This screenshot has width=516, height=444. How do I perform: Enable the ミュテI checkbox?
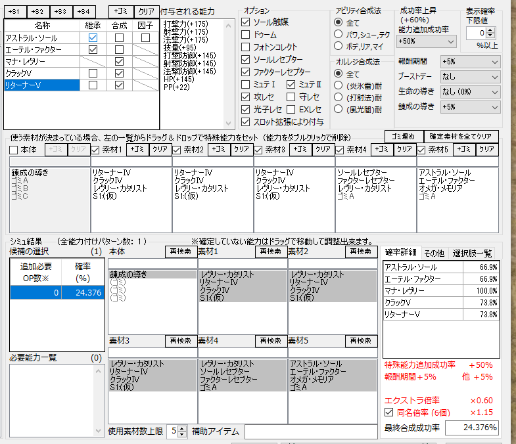[x=245, y=85]
